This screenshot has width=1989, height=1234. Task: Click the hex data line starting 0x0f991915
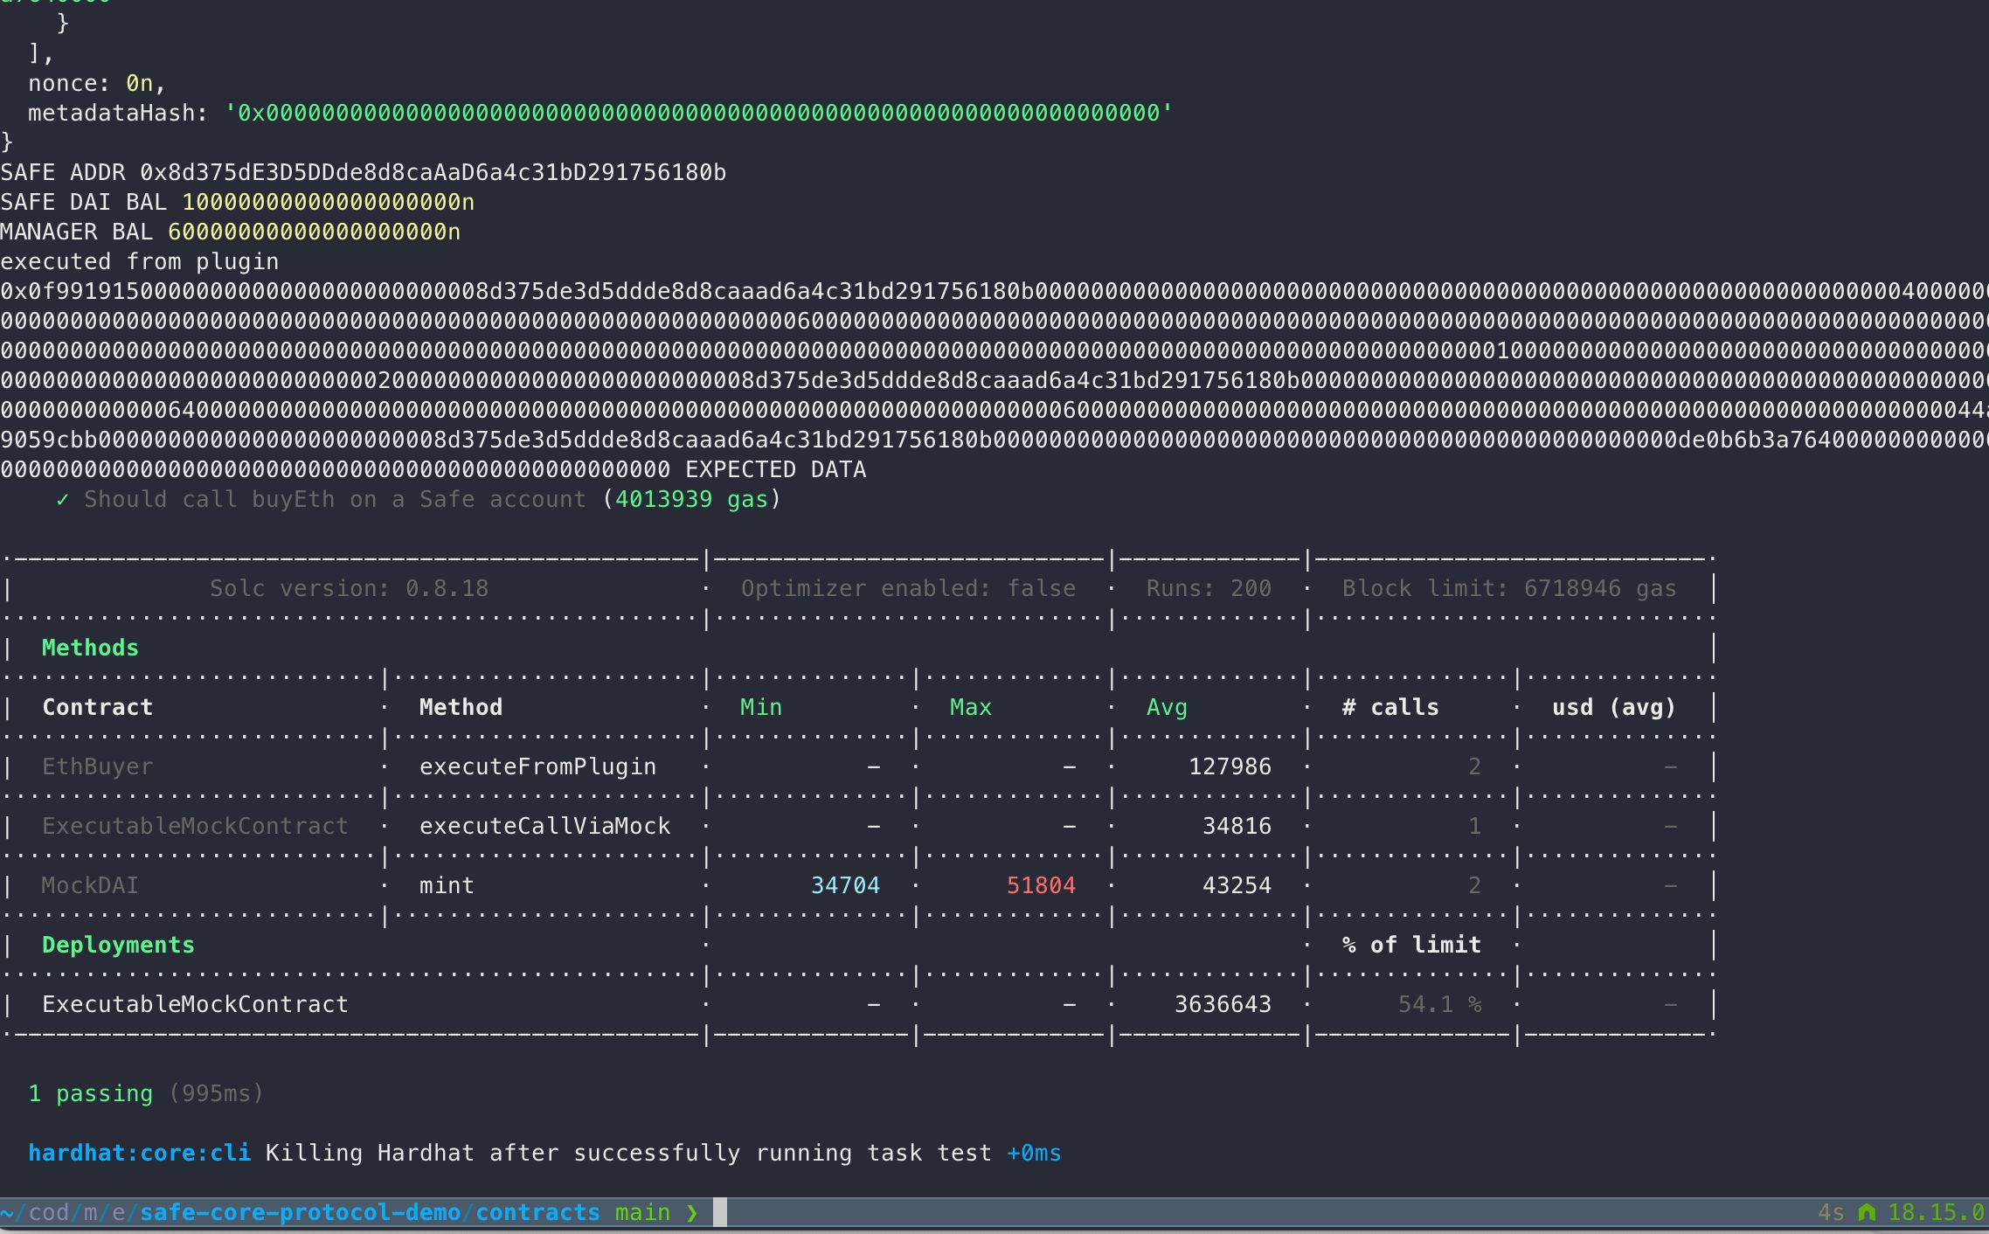994,291
